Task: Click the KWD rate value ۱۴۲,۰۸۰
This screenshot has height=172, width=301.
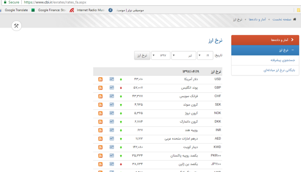Action: 138,147
